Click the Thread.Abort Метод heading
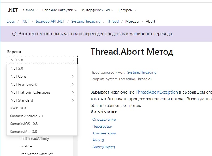Viewport: 212px width, 156px height. (132, 52)
